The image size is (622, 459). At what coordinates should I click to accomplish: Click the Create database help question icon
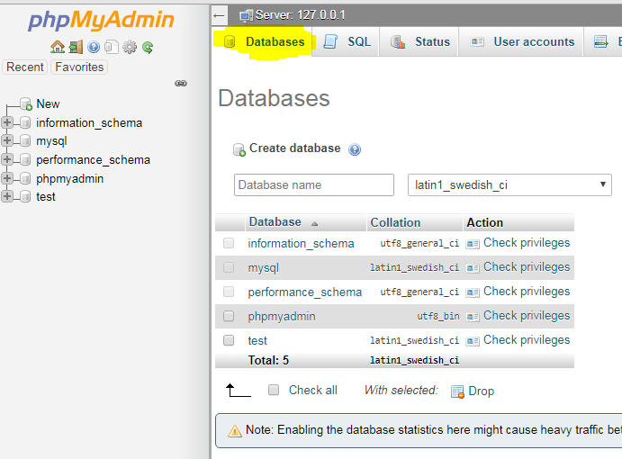(355, 149)
